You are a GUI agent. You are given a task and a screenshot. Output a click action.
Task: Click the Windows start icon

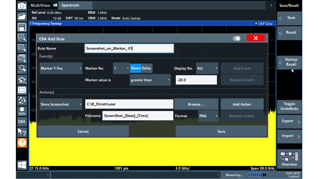pos(22,165)
